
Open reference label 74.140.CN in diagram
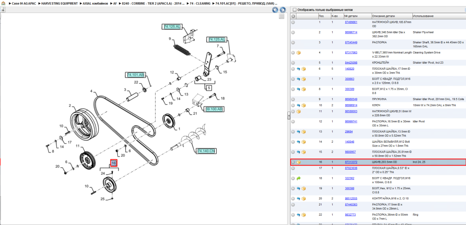[x=206, y=151]
